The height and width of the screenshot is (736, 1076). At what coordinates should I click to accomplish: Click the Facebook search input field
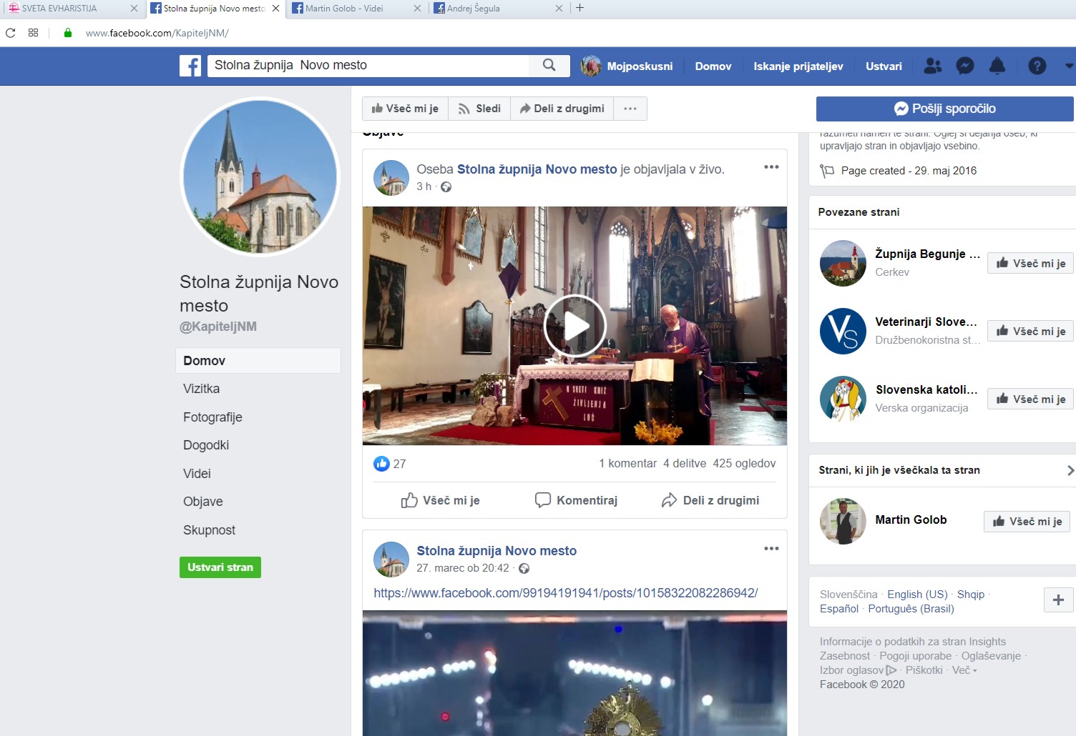[x=368, y=66]
